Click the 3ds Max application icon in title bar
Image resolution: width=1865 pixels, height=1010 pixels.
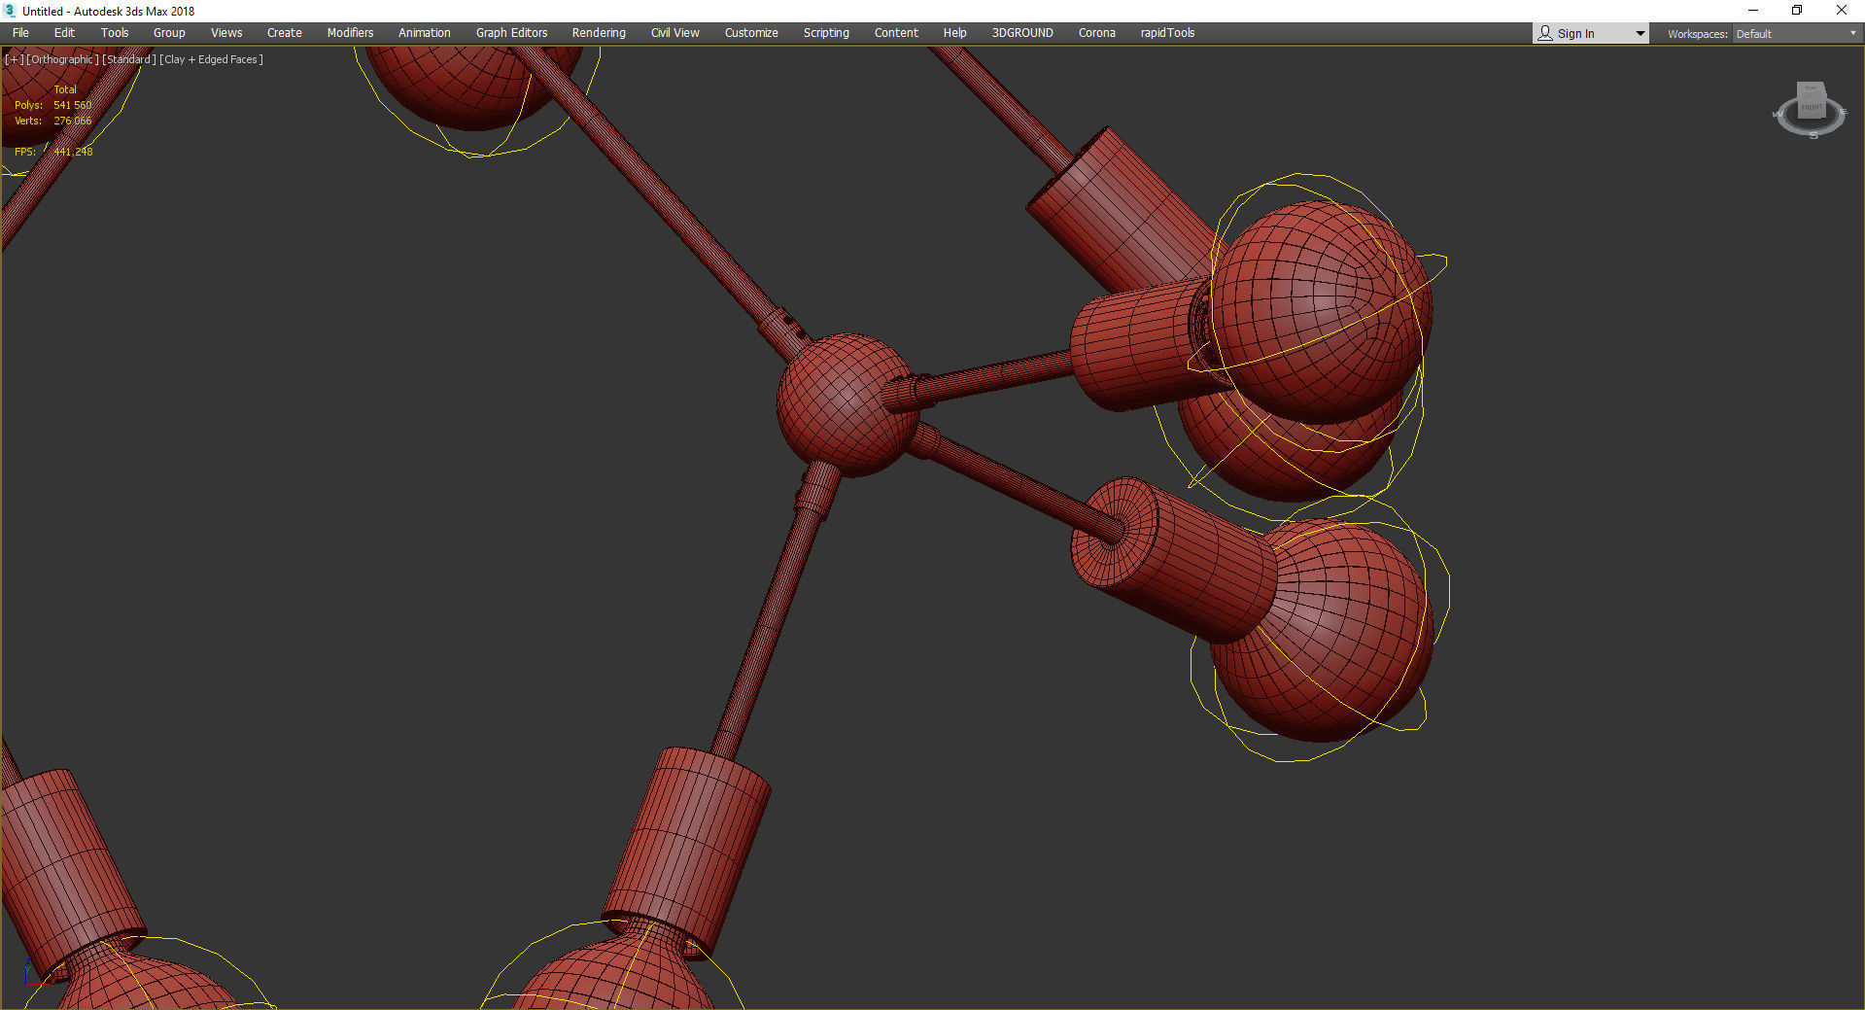[x=10, y=11]
